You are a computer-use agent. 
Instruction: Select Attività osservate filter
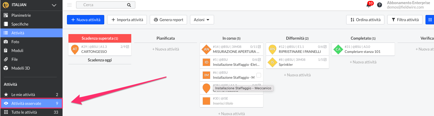[x=31, y=103]
